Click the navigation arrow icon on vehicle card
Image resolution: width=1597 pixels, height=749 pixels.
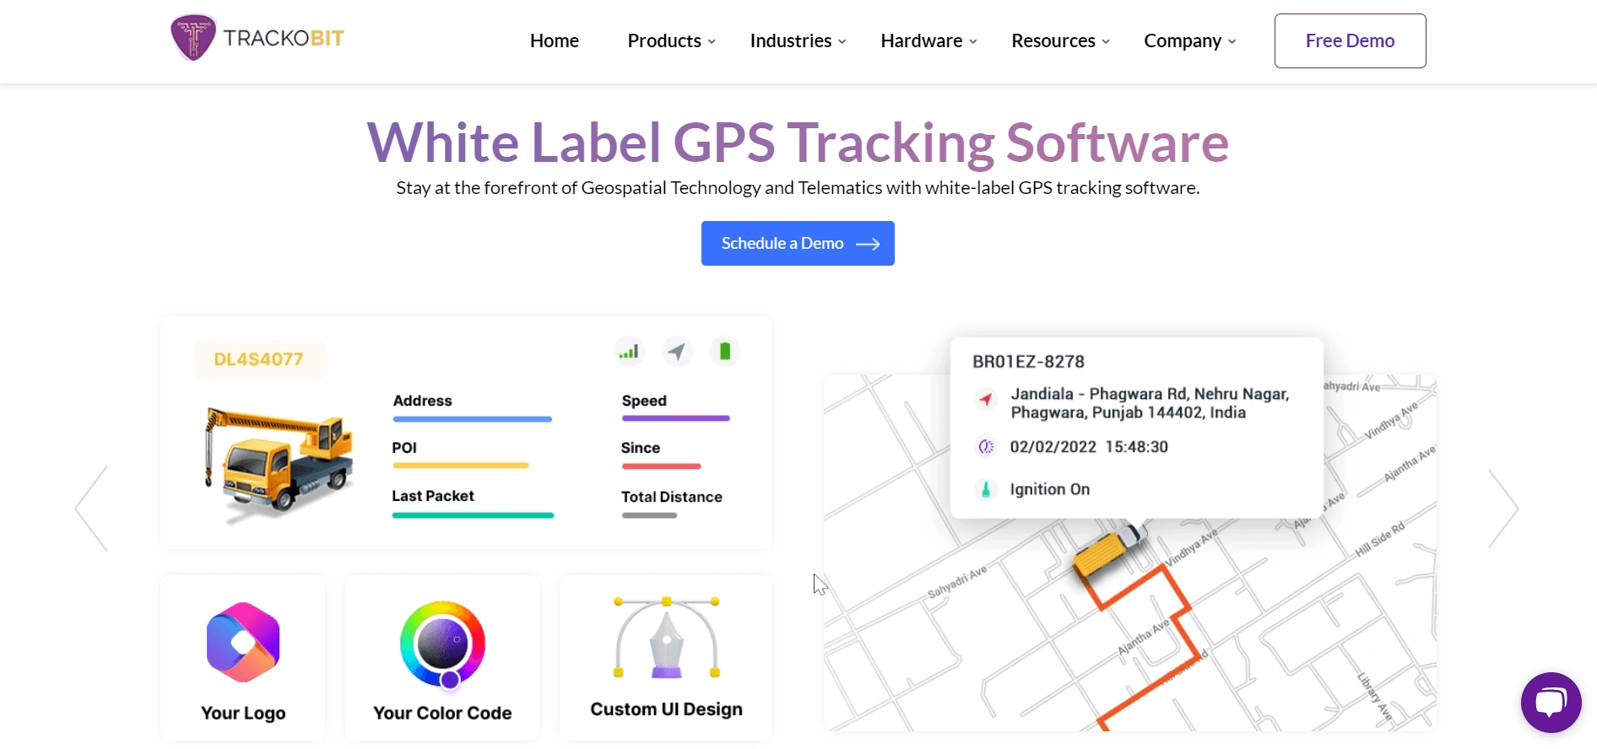click(x=677, y=352)
